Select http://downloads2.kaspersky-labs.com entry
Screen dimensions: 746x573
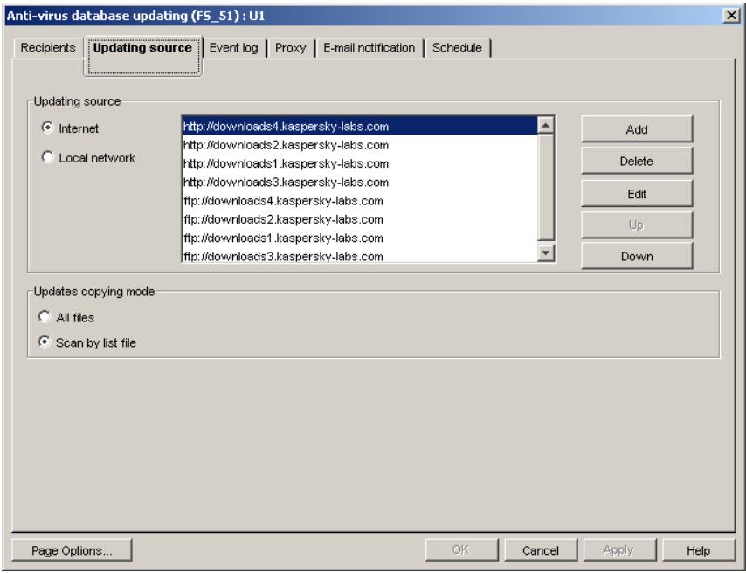coord(360,145)
